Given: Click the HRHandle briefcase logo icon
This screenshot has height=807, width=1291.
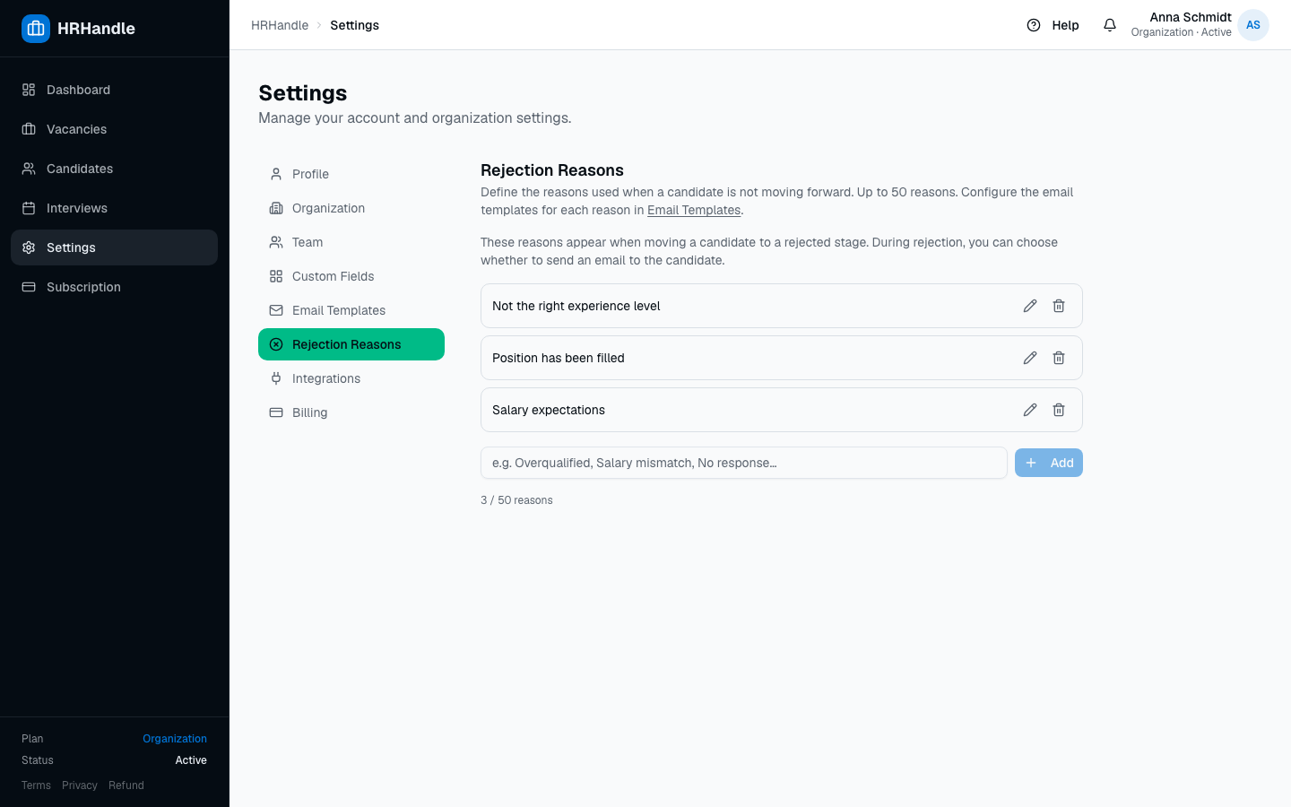Looking at the screenshot, I should coord(36,29).
